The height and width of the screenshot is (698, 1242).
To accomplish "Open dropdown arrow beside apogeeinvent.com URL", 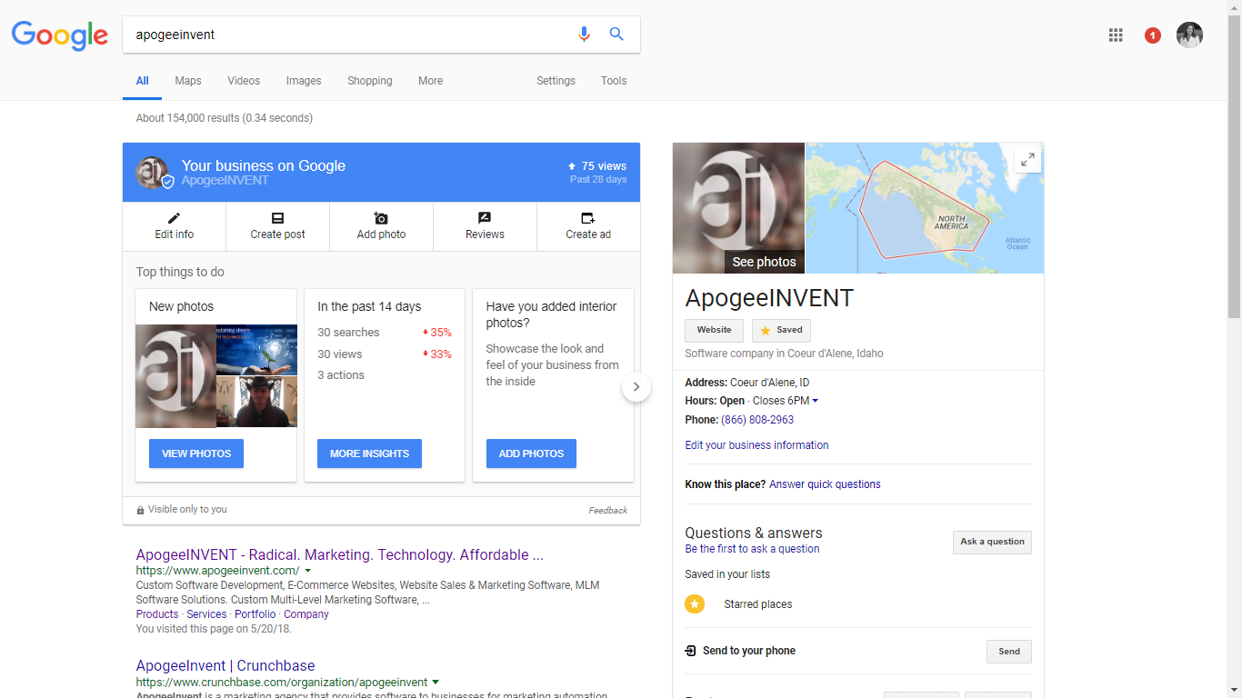I will click(308, 571).
